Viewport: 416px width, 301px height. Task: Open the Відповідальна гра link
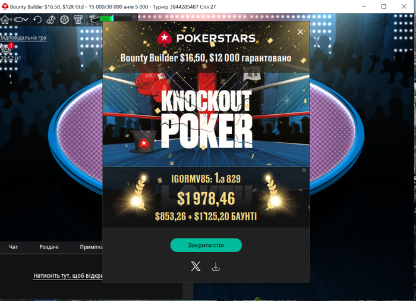[23, 37]
